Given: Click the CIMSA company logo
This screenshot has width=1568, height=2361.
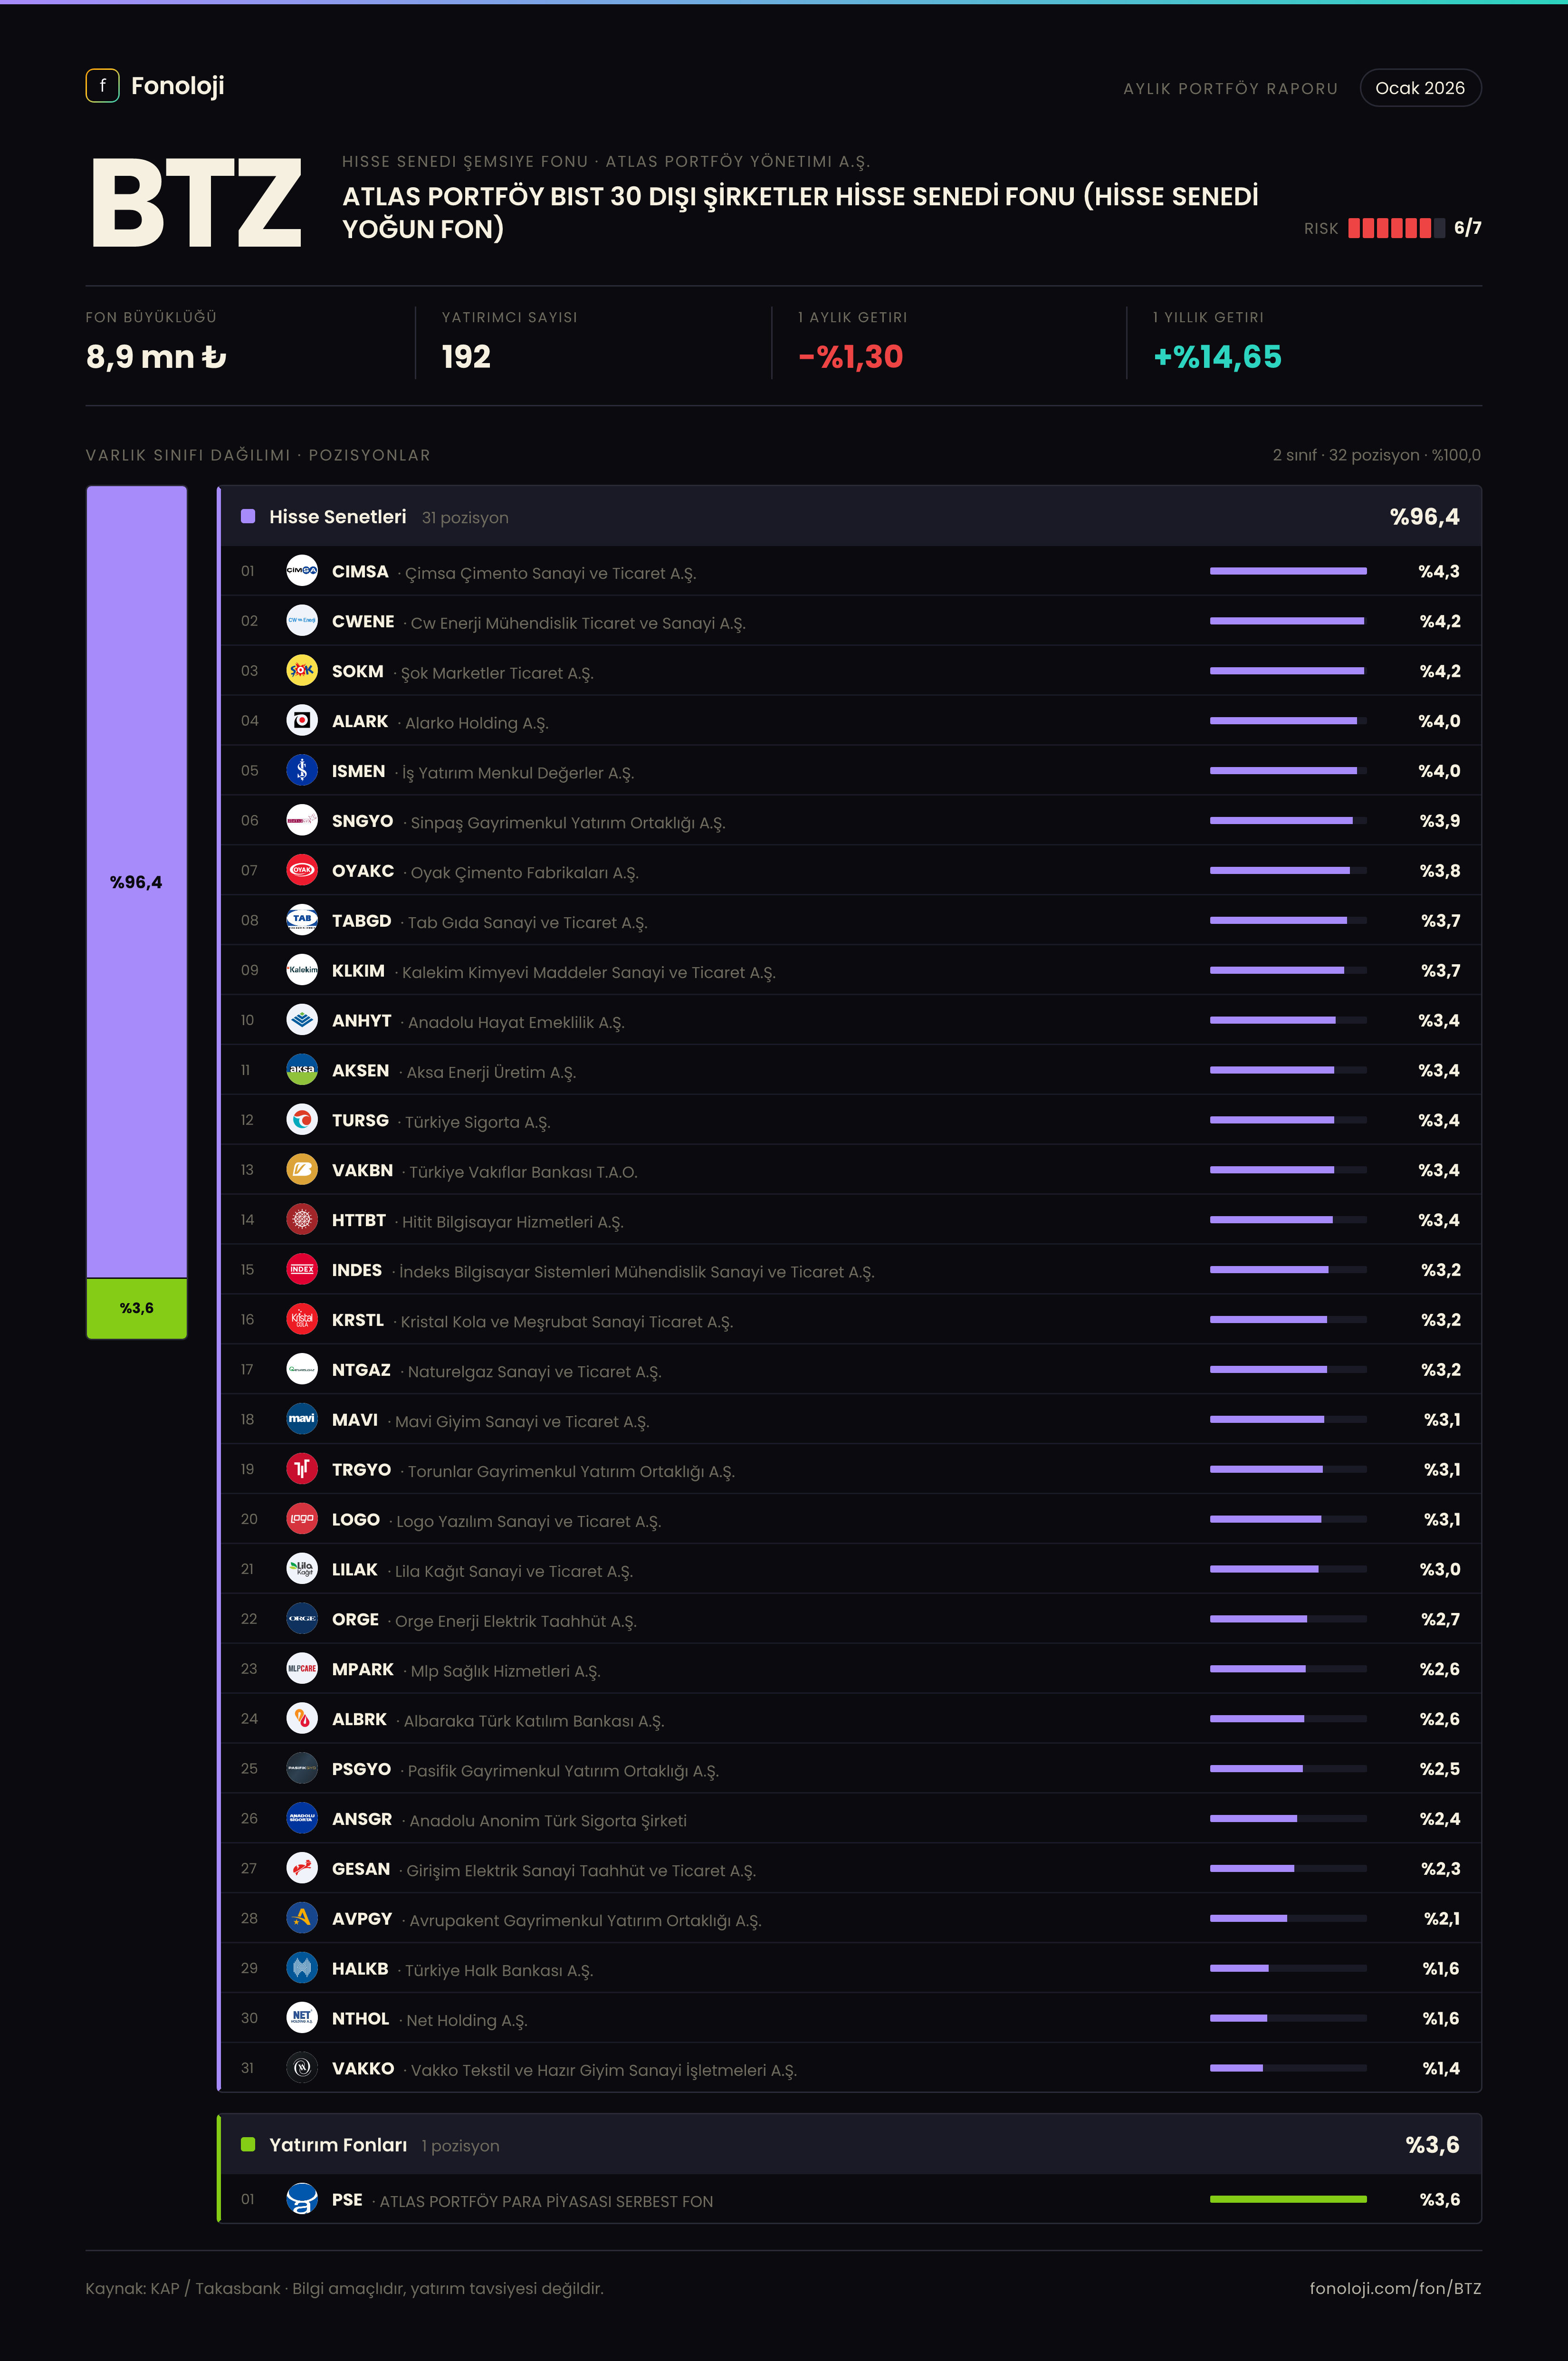Looking at the screenshot, I should 302,571.
